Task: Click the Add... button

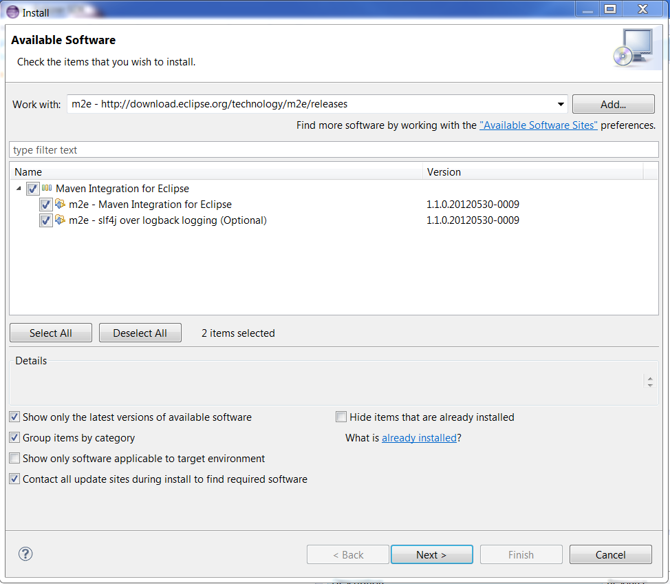Action: click(613, 104)
